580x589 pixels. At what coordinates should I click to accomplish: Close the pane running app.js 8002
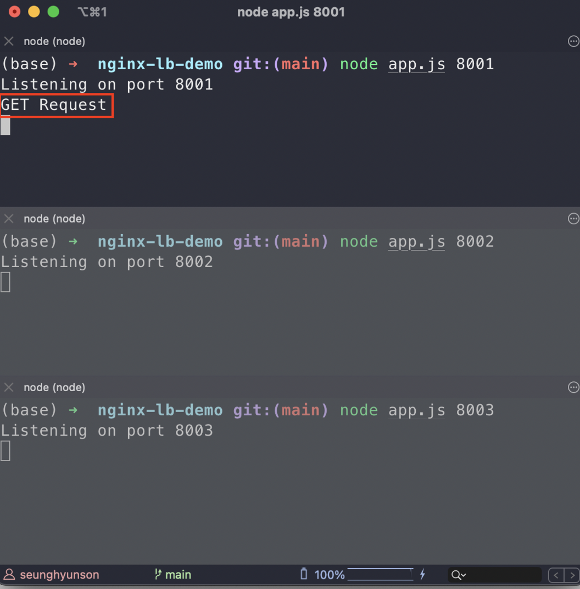tap(9, 218)
